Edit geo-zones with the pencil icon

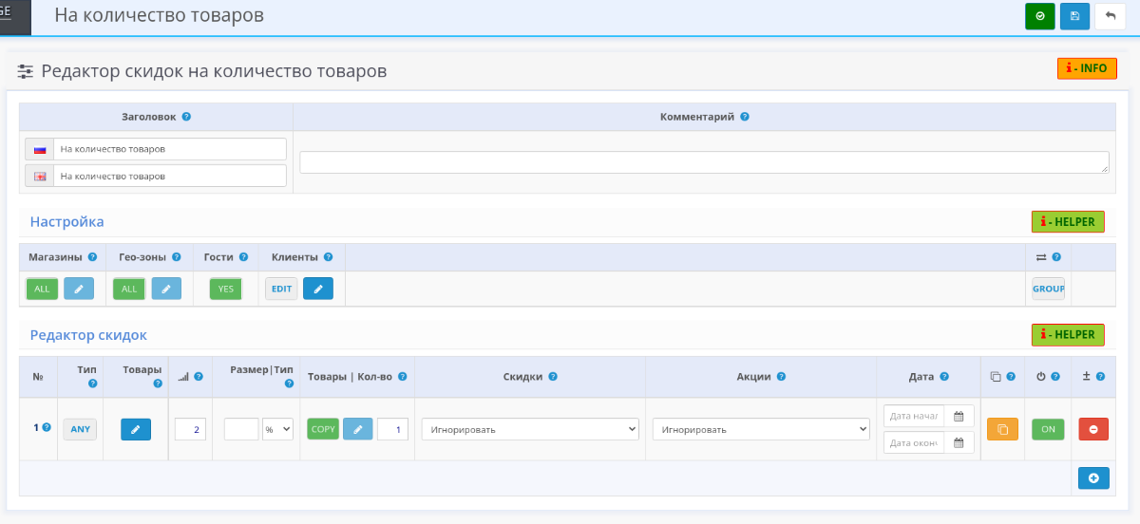coord(165,289)
